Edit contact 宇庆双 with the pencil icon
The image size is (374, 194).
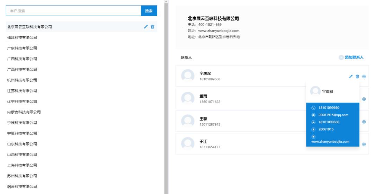point(350,77)
